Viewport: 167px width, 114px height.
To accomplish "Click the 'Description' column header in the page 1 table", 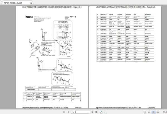I will point(39,93).
